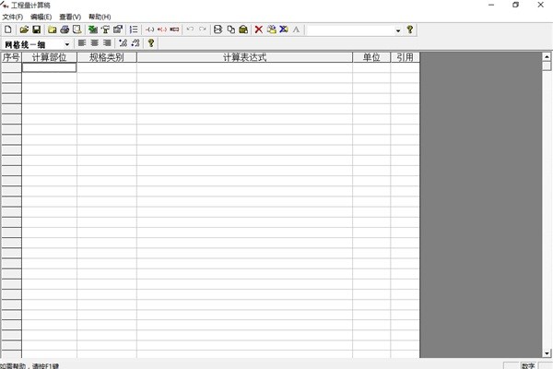Image resolution: width=553 pixels, height=369 pixels.
Task: Click the cut sheet icon on the toolbar
Action: pos(218,30)
